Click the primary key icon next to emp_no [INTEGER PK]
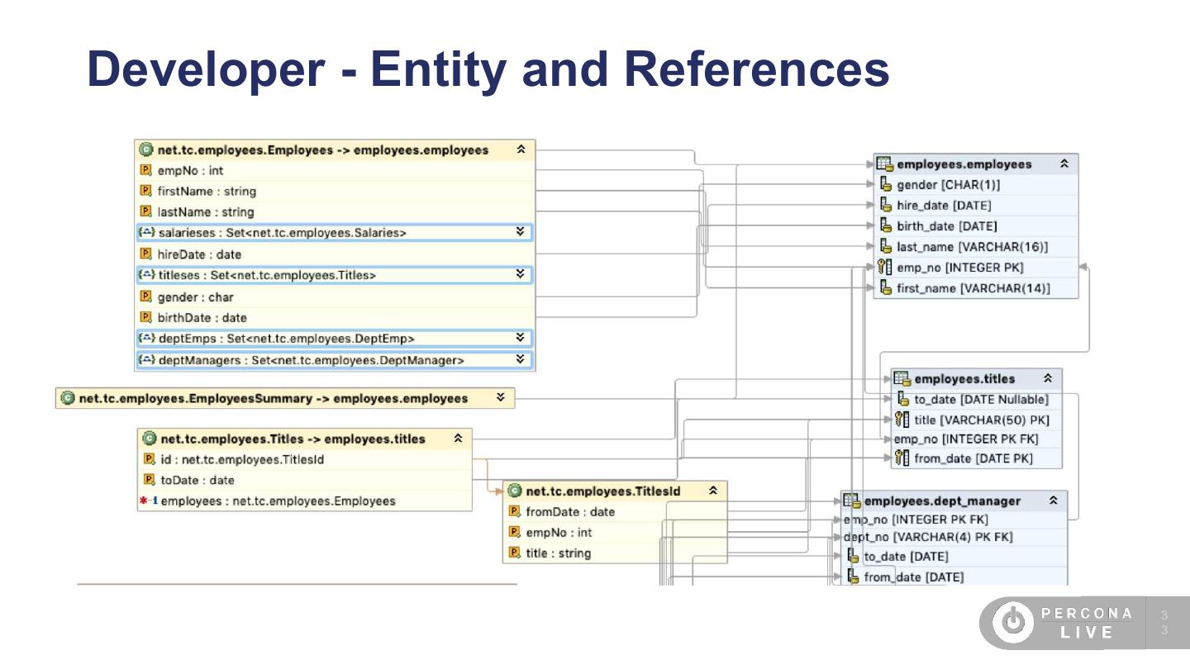This screenshot has height=669, width=1190. pyautogui.click(x=884, y=268)
